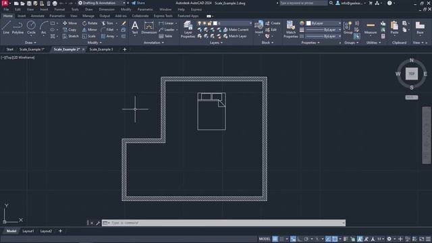The width and height of the screenshot is (432, 243).
Task: Switch to Scale_Example 1 drawing tab
Action: pyautogui.click(x=32, y=49)
